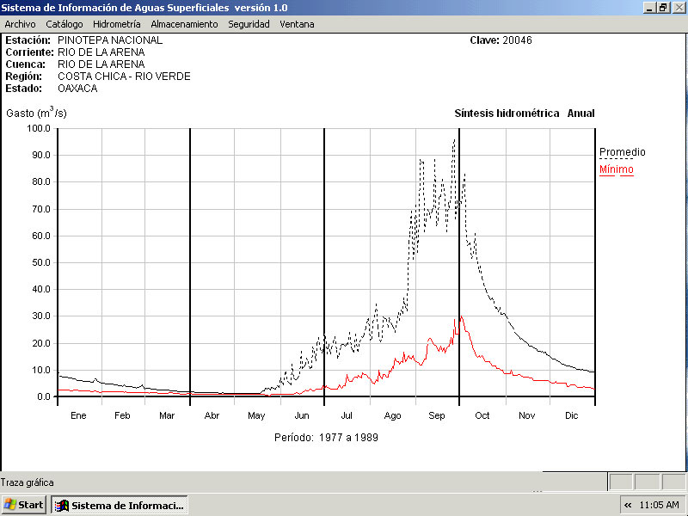
Task: Click the 11:05 AM system clock
Action: tap(660, 505)
